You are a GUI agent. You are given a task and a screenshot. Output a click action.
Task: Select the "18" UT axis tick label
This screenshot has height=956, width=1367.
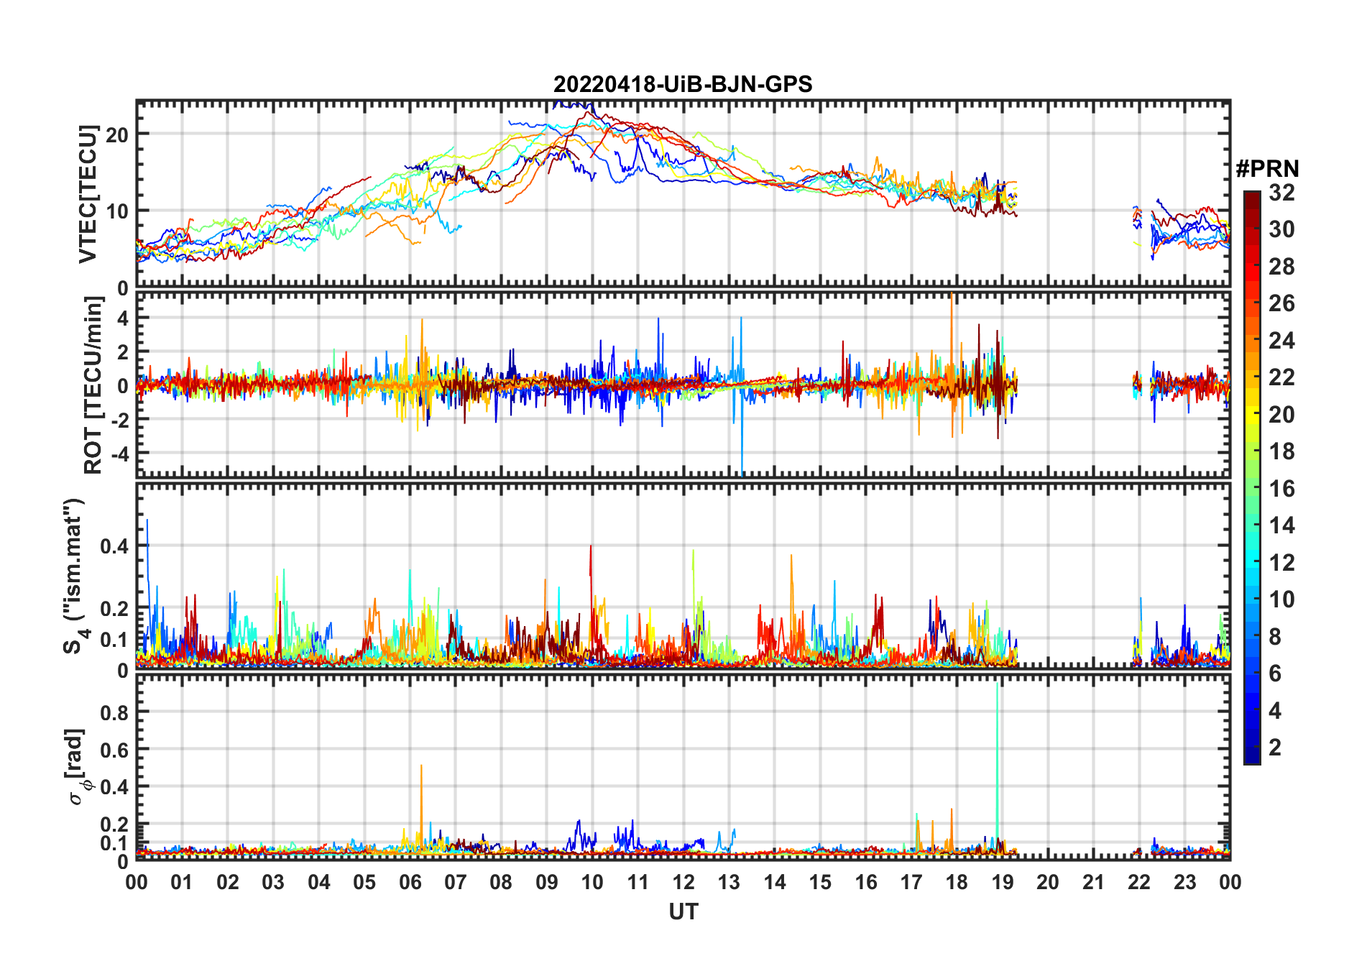point(957,882)
